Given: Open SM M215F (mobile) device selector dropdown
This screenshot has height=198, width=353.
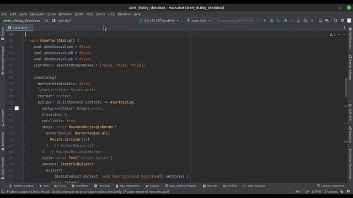Looking at the screenshot, I should (159, 20).
